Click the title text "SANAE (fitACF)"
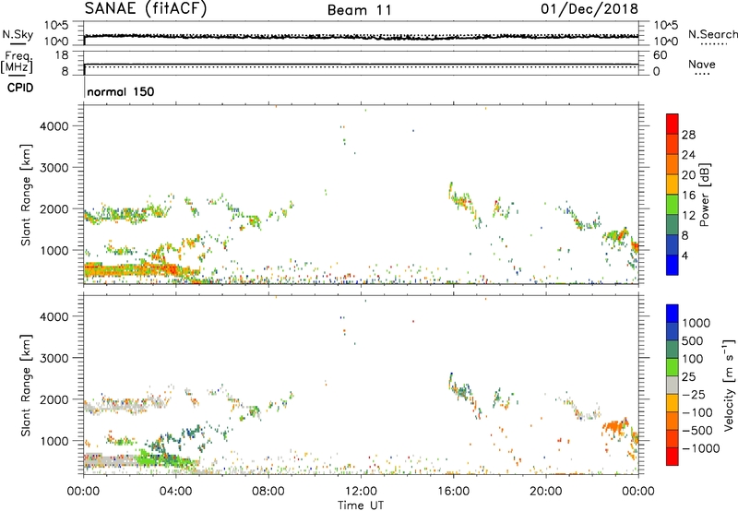The height and width of the screenshot is (511, 738). [146, 9]
